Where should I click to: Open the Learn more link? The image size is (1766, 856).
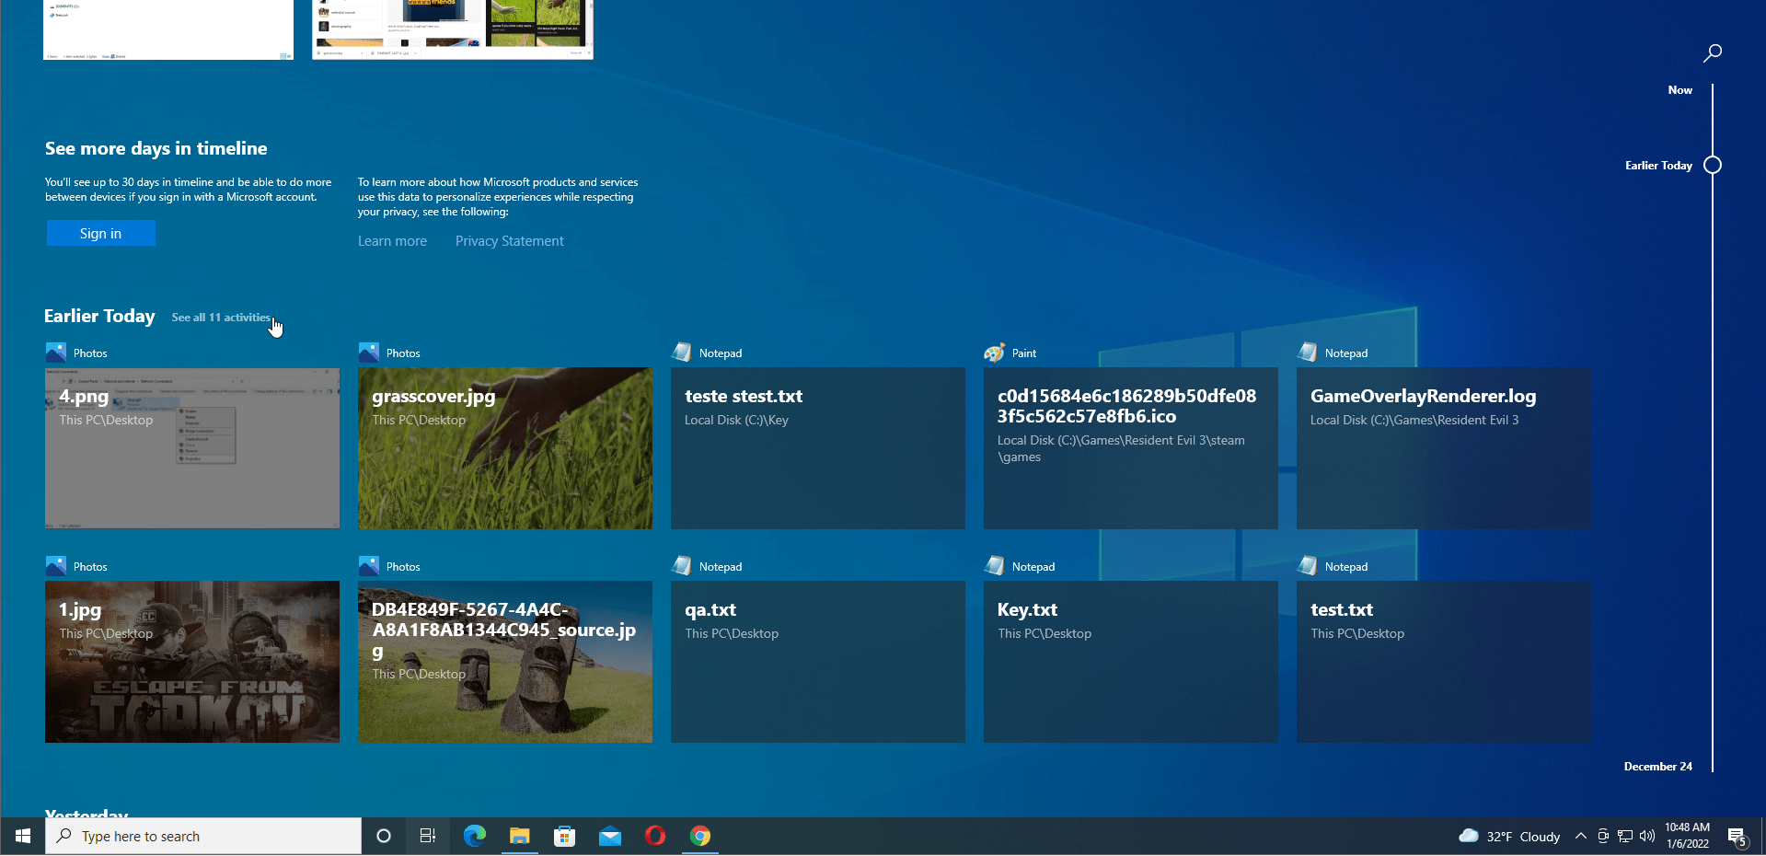pos(392,241)
